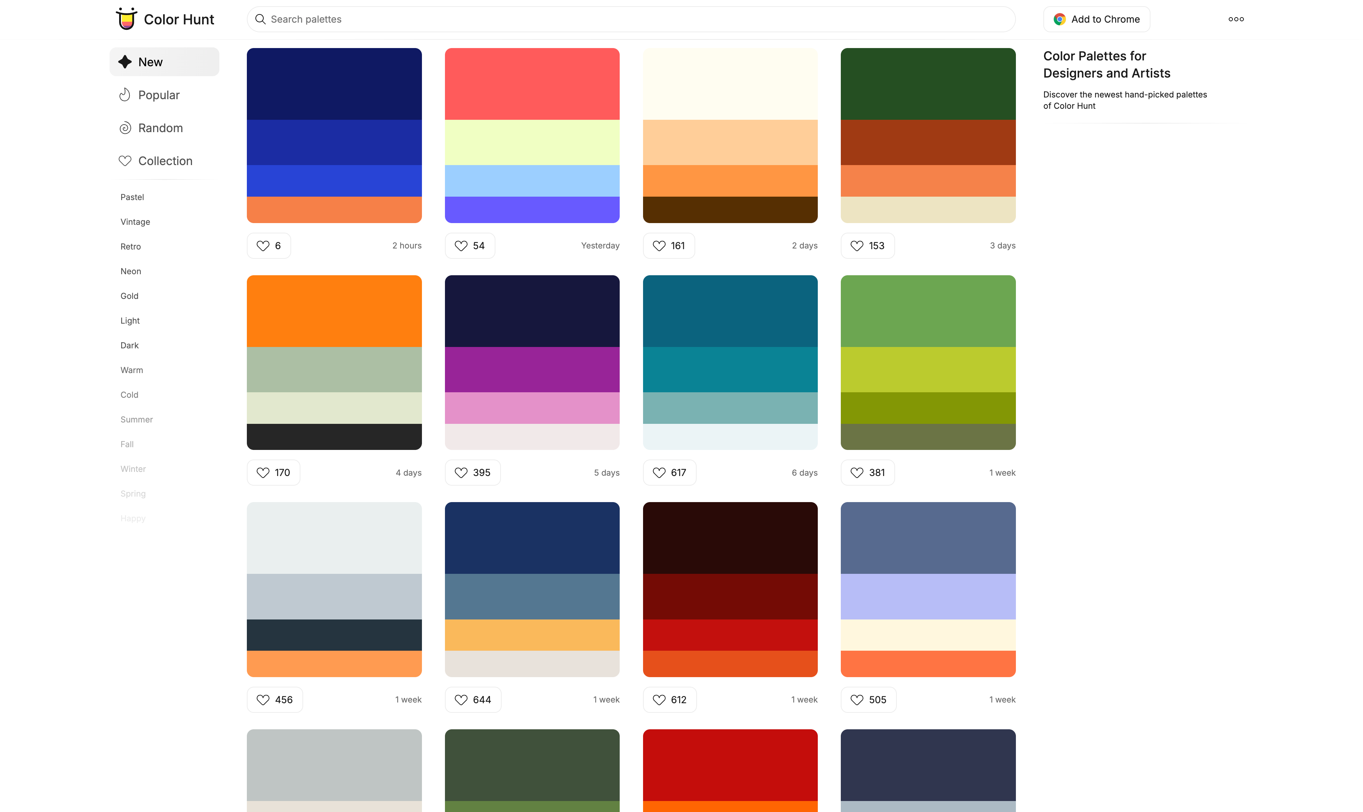1363x812 pixels.
Task: Click the bright orange swatch at 170-likes palette
Action: tap(334, 311)
